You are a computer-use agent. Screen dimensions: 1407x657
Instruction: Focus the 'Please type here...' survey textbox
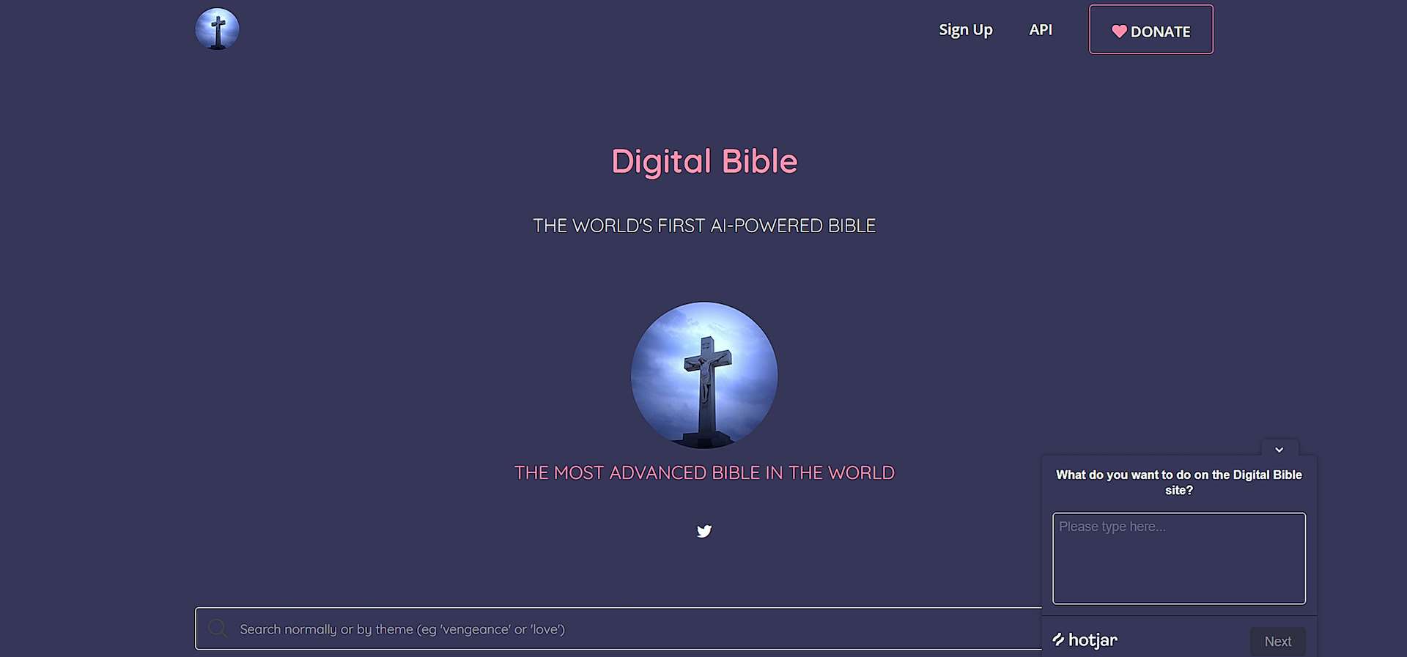[1178, 558]
